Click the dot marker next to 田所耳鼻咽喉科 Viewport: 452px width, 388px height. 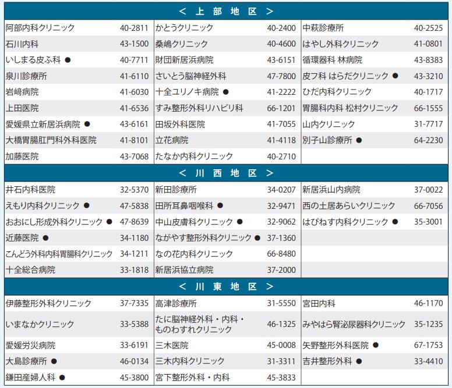(220, 205)
